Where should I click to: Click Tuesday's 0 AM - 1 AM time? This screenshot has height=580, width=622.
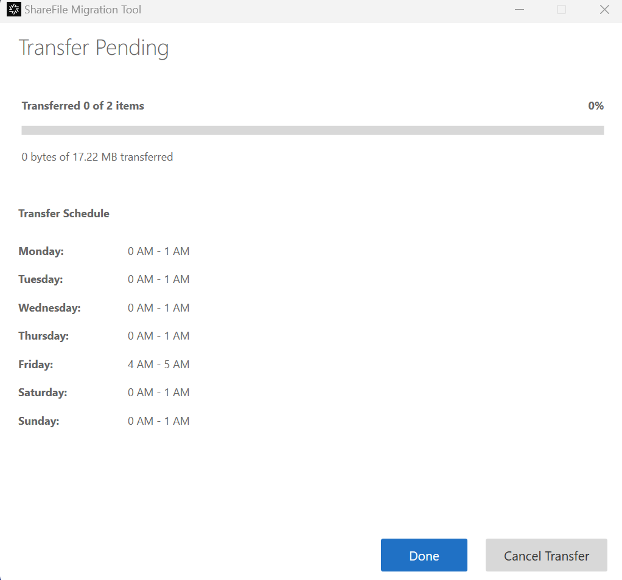pyautogui.click(x=159, y=279)
